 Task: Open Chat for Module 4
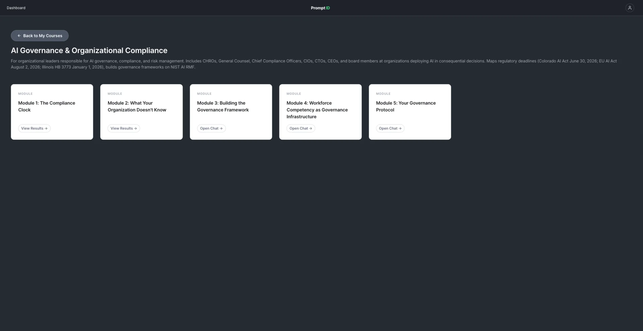pyautogui.click(x=301, y=128)
